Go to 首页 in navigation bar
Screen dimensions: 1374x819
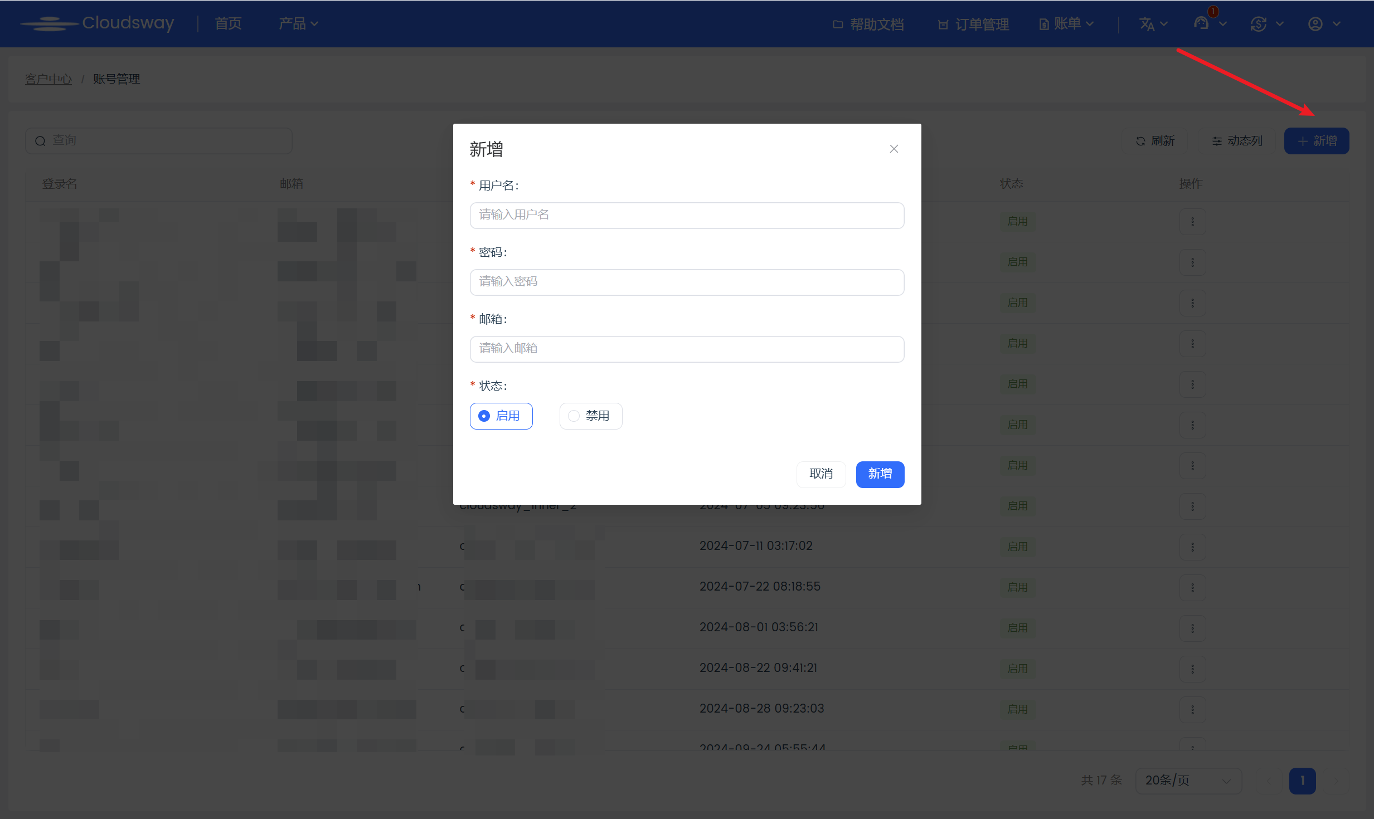point(229,23)
